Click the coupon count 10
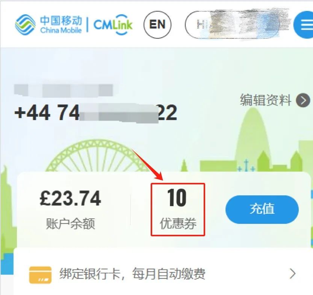The image size is (313, 295). pos(177,198)
